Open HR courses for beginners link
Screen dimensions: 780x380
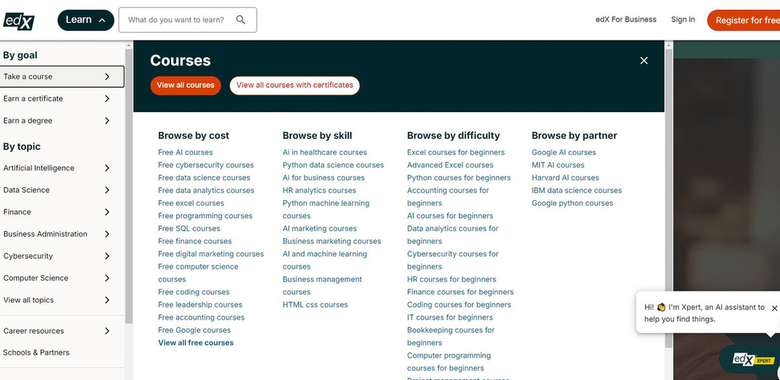451,279
